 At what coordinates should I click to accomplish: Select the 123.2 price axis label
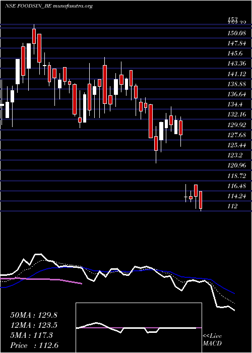(x=235, y=155)
